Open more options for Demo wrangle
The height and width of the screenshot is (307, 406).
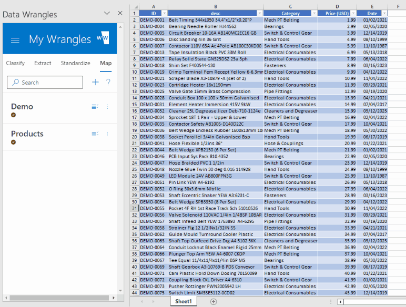pos(107,107)
